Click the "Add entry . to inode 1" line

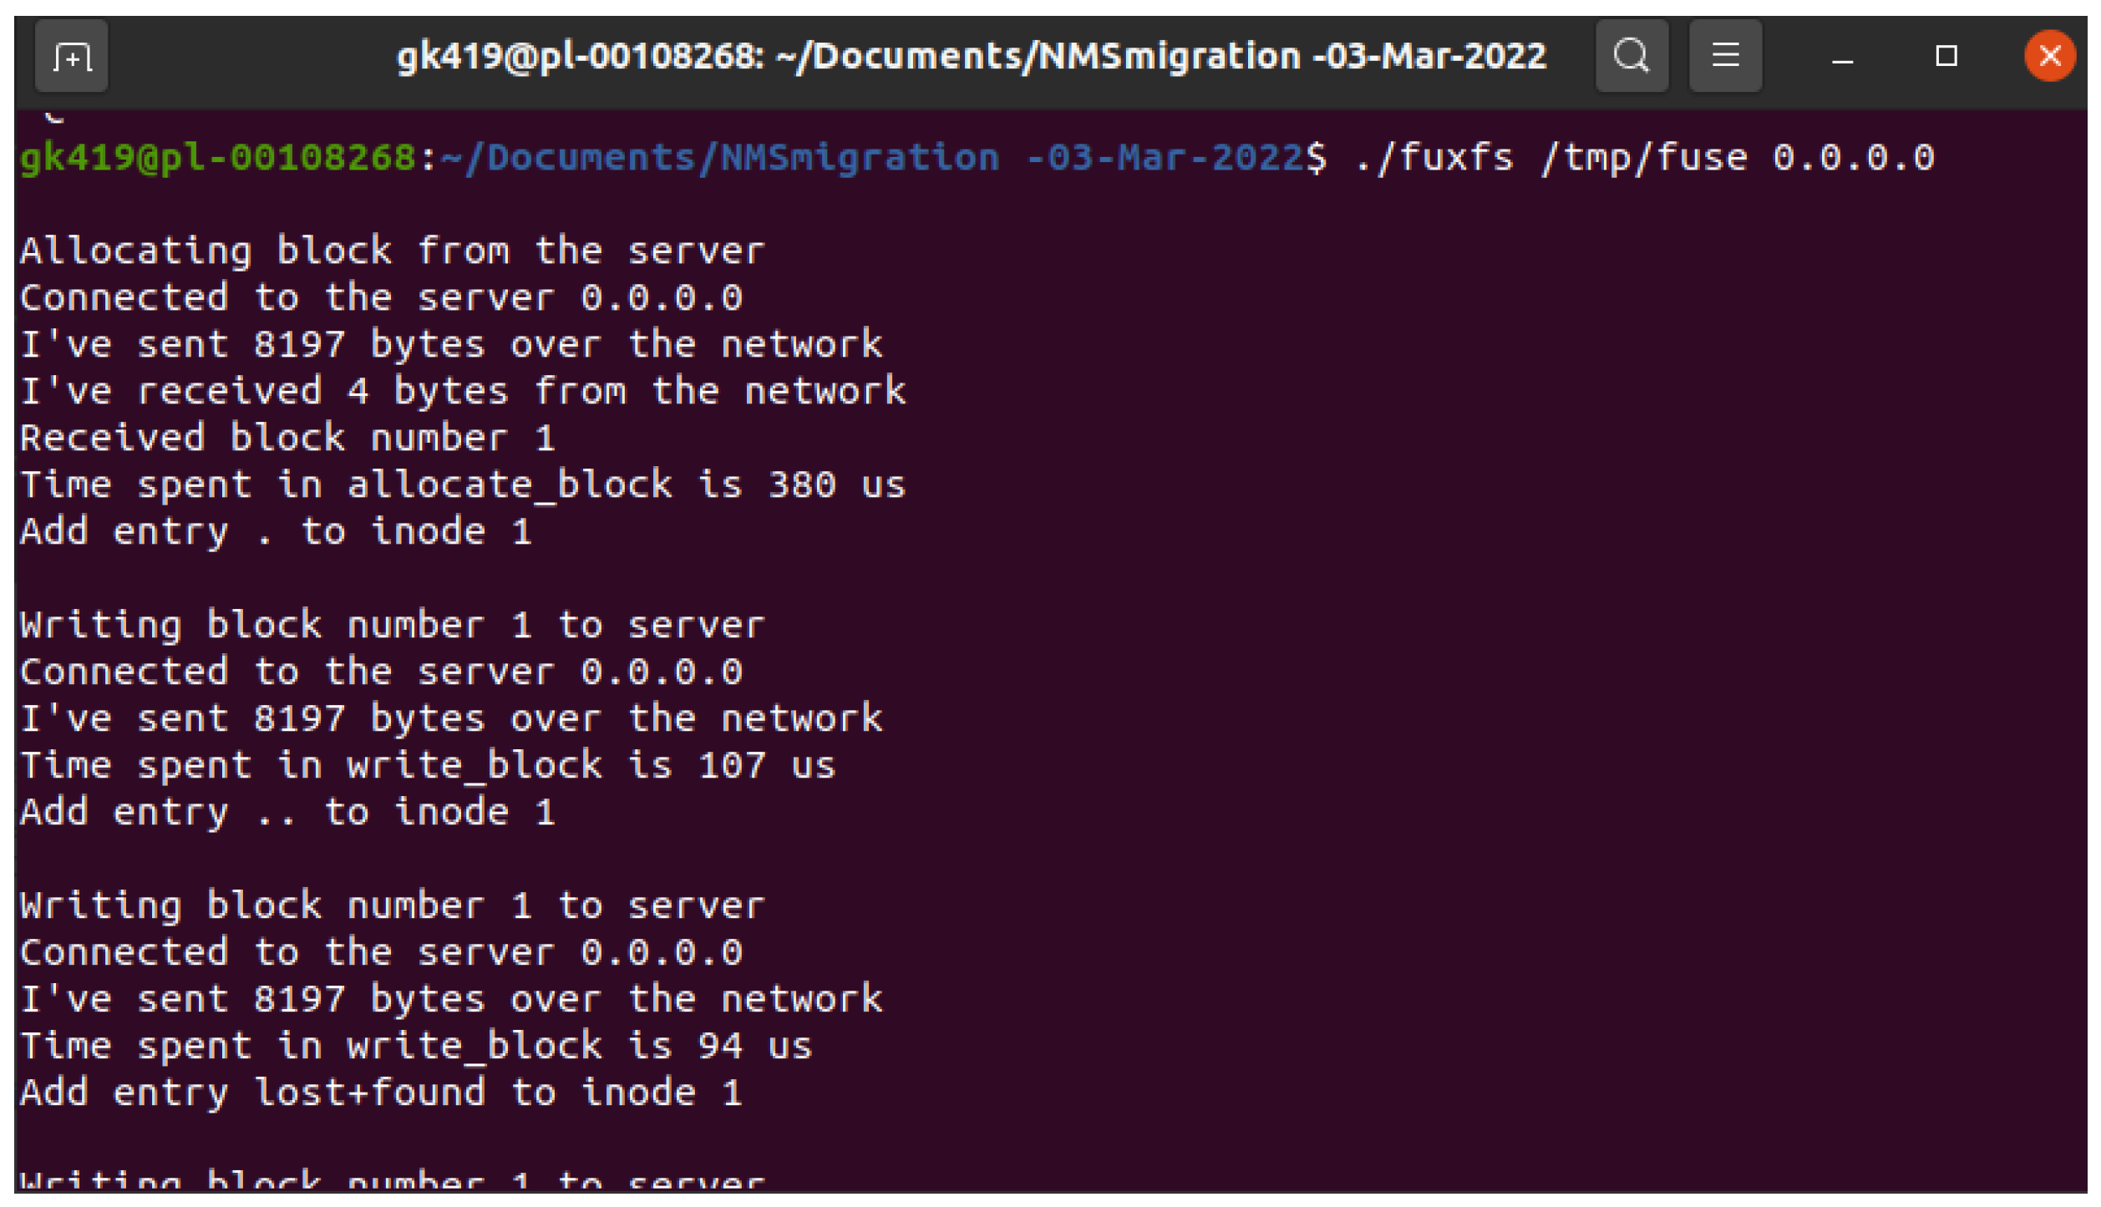point(276,532)
